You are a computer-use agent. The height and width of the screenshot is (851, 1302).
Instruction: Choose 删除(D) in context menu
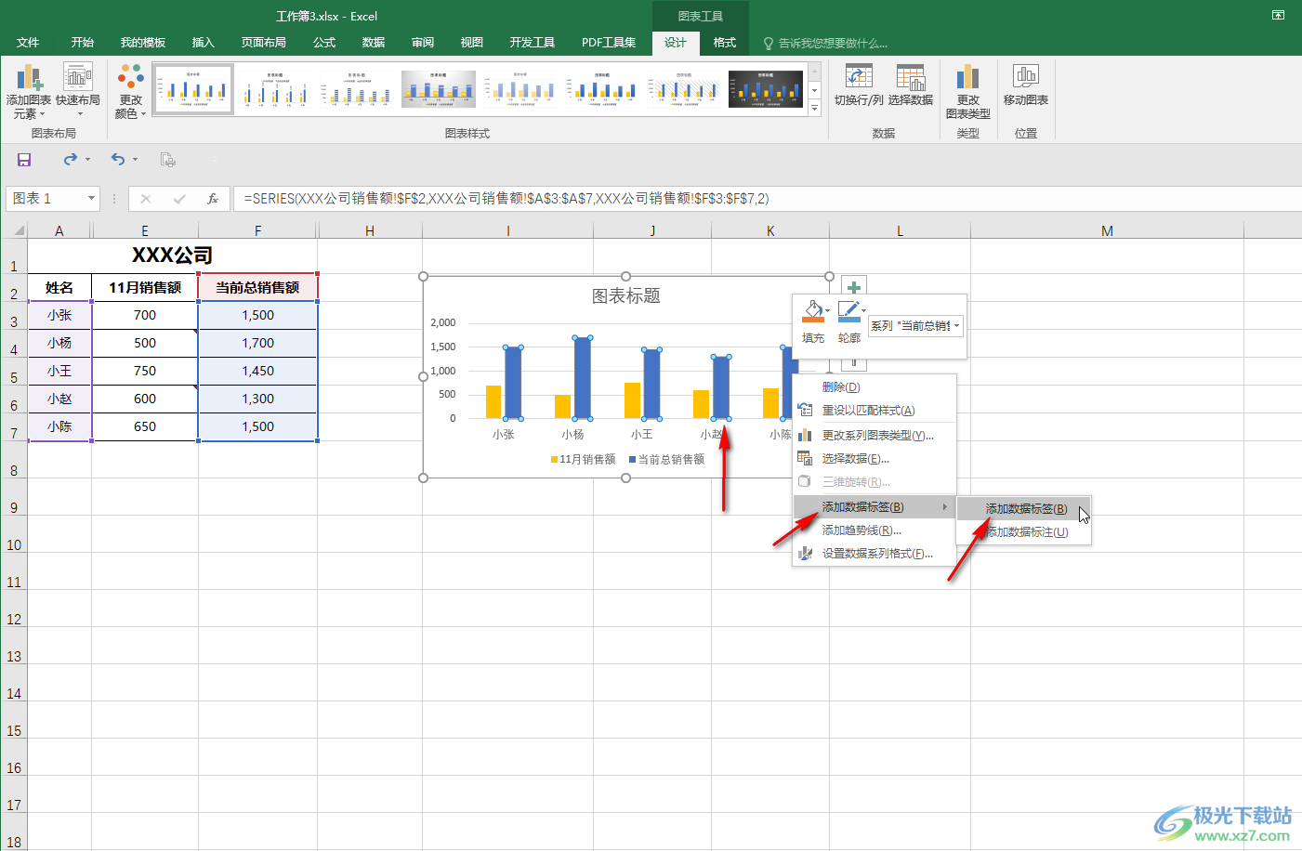point(874,387)
